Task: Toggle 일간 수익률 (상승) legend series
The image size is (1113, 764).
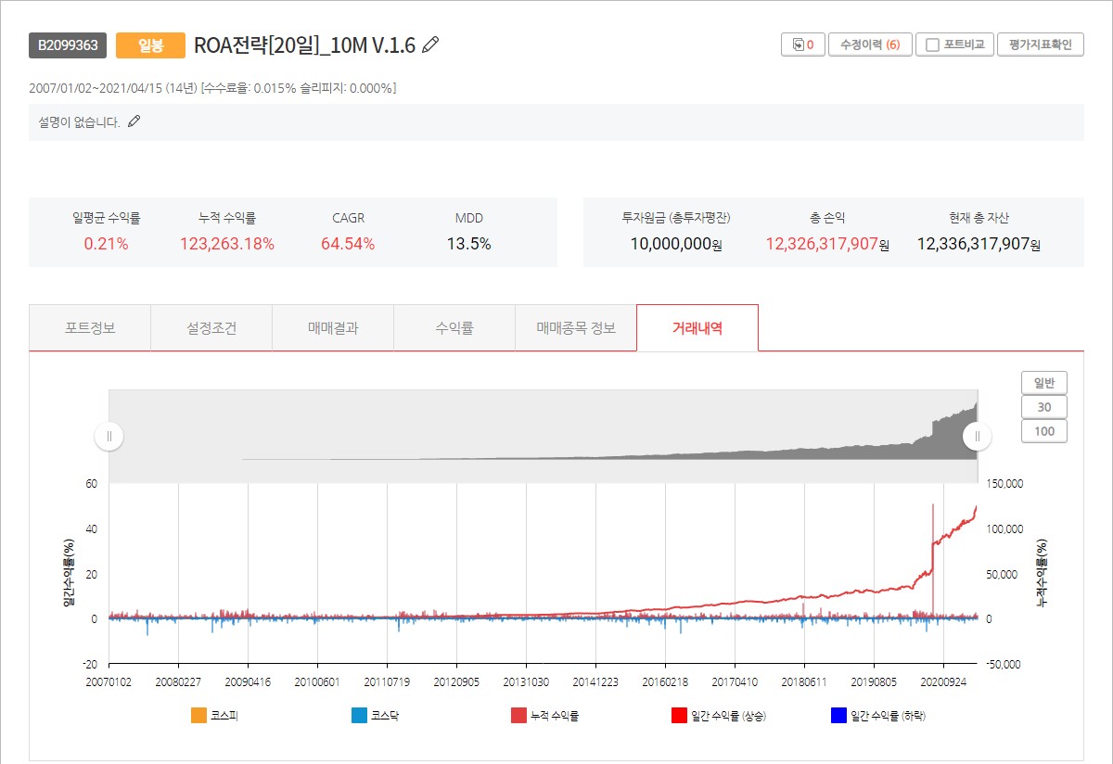Action: pos(719,716)
